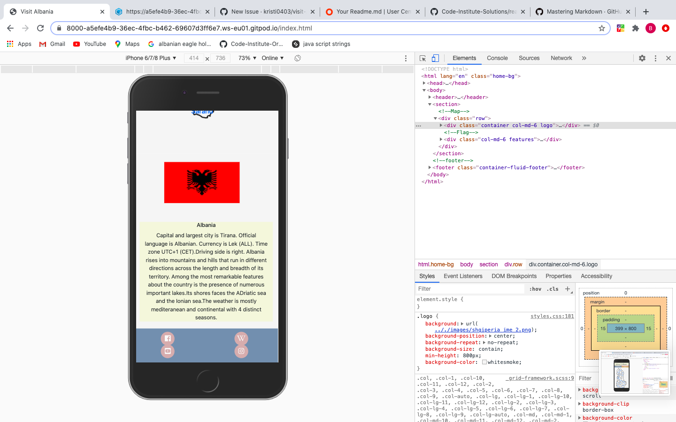This screenshot has height=422, width=676.
Task: Toggle whitesmoke background-color swatch
Action: click(484, 362)
